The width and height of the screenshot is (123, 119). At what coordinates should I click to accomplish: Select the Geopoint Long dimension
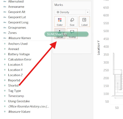coord(18,22)
